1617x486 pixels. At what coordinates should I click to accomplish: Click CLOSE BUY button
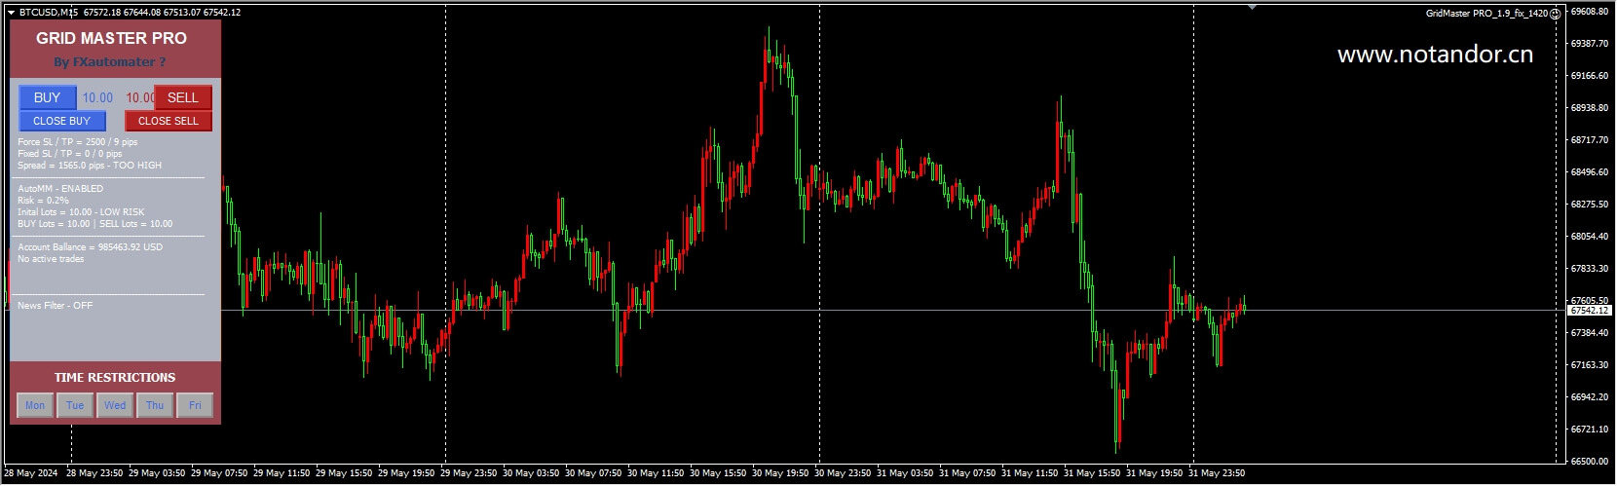(62, 121)
